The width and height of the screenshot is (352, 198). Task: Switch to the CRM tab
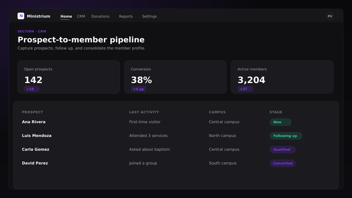81,16
